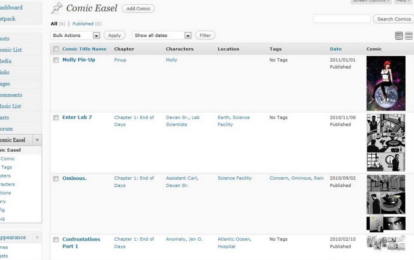Open Appearance menu in sidebar
This screenshot has width=414, height=260.
[13, 237]
